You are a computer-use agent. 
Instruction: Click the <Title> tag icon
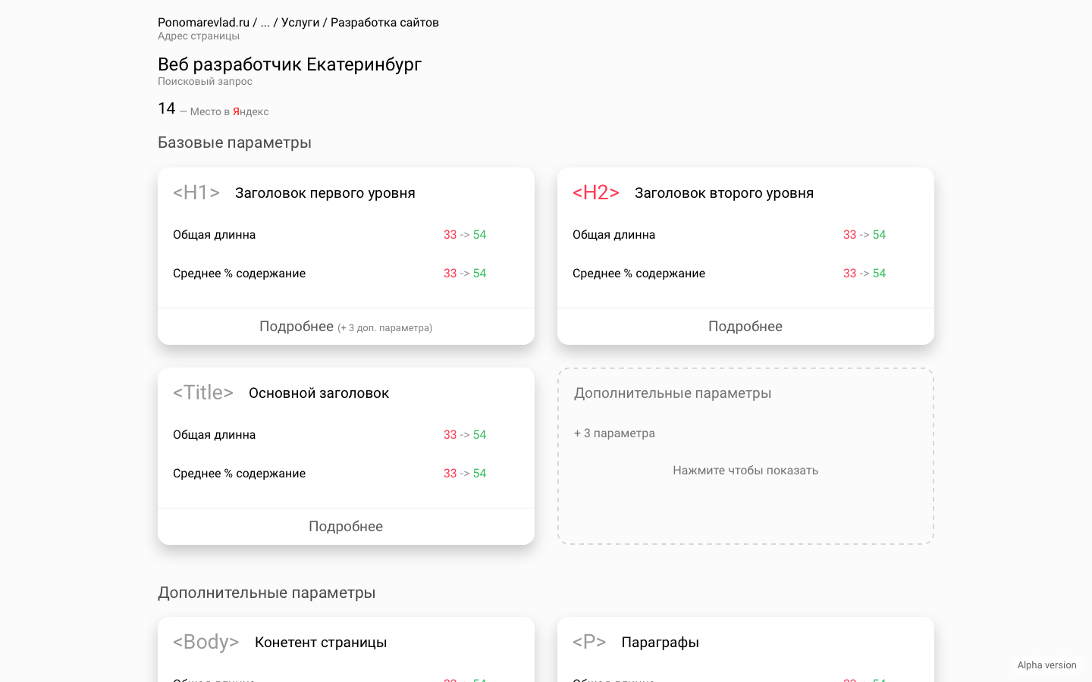coord(202,393)
